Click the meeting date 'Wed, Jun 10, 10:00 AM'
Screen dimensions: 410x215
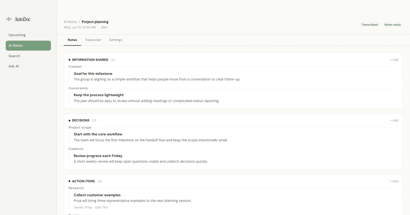click(x=80, y=27)
